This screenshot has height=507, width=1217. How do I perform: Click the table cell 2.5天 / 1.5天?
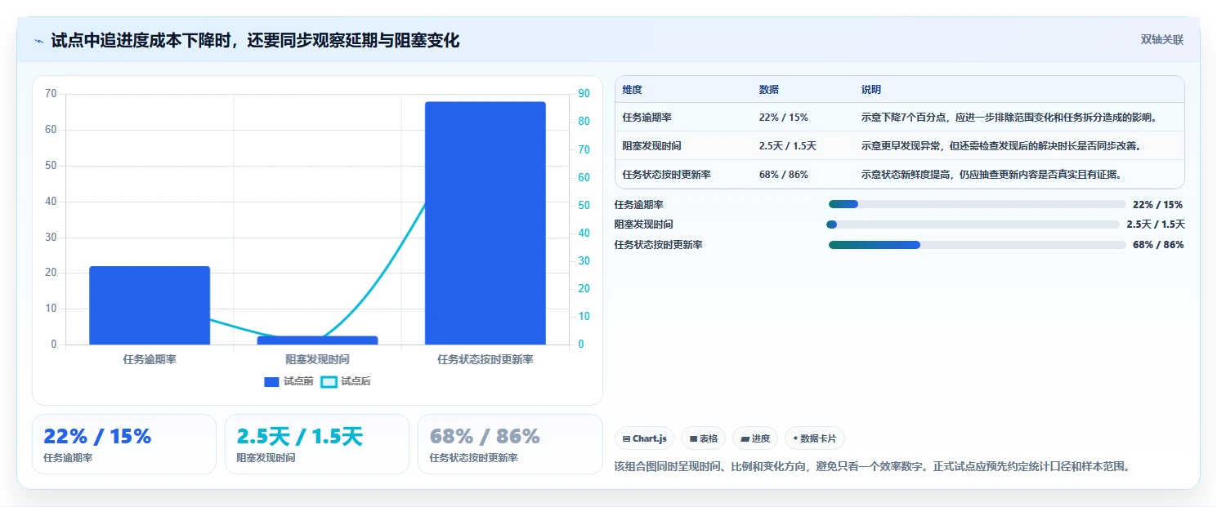(x=788, y=146)
